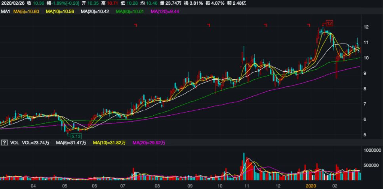This screenshot has width=383, height=189.
Task: Click the volume MA(5)=31.47万 legend entry
Action: click(71, 142)
